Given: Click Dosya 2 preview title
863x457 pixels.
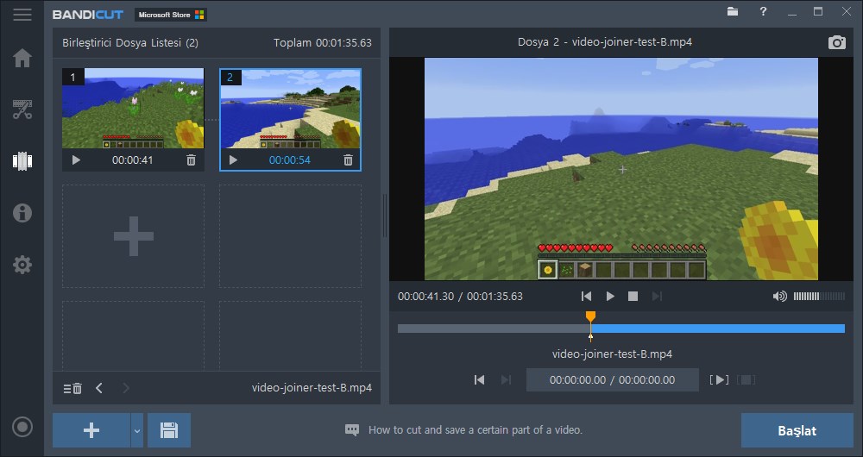Looking at the screenshot, I should (x=605, y=42).
